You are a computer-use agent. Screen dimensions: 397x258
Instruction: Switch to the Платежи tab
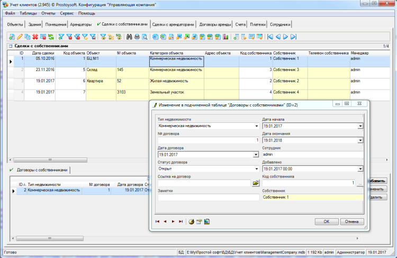pyautogui.click(x=258, y=24)
